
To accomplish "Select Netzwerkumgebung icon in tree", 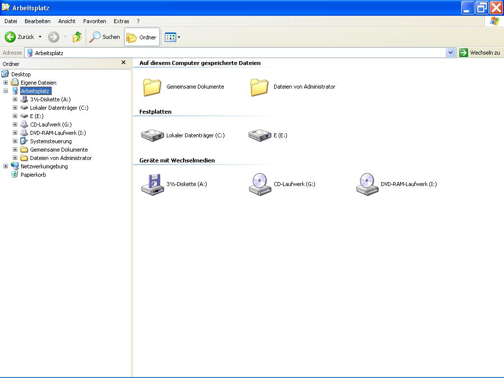I will (14, 166).
